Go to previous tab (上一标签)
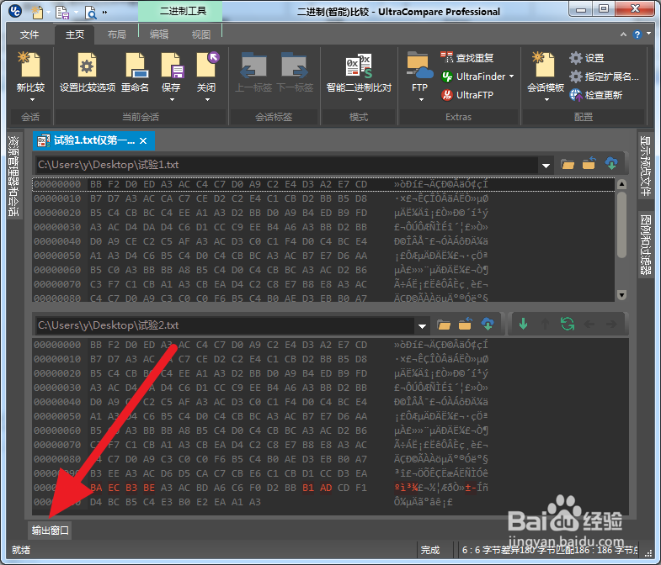 pos(253,72)
